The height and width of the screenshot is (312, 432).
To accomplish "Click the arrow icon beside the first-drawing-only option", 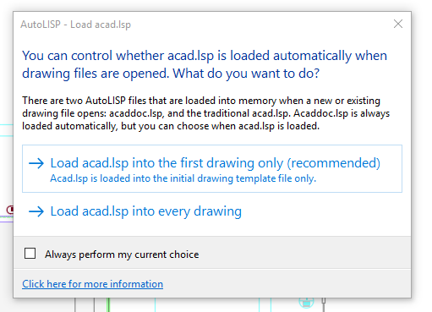I will pos(36,163).
